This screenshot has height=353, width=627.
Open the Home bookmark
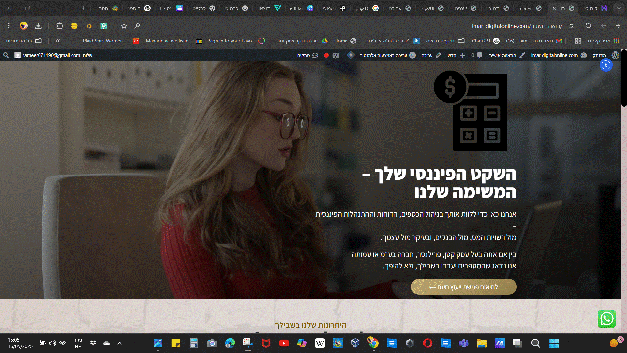click(345, 41)
